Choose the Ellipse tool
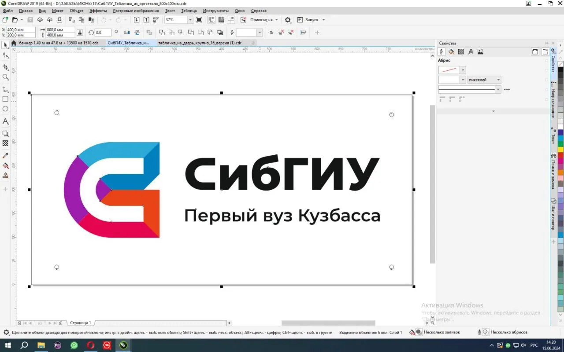This screenshot has height=352, width=564. tap(5, 109)
